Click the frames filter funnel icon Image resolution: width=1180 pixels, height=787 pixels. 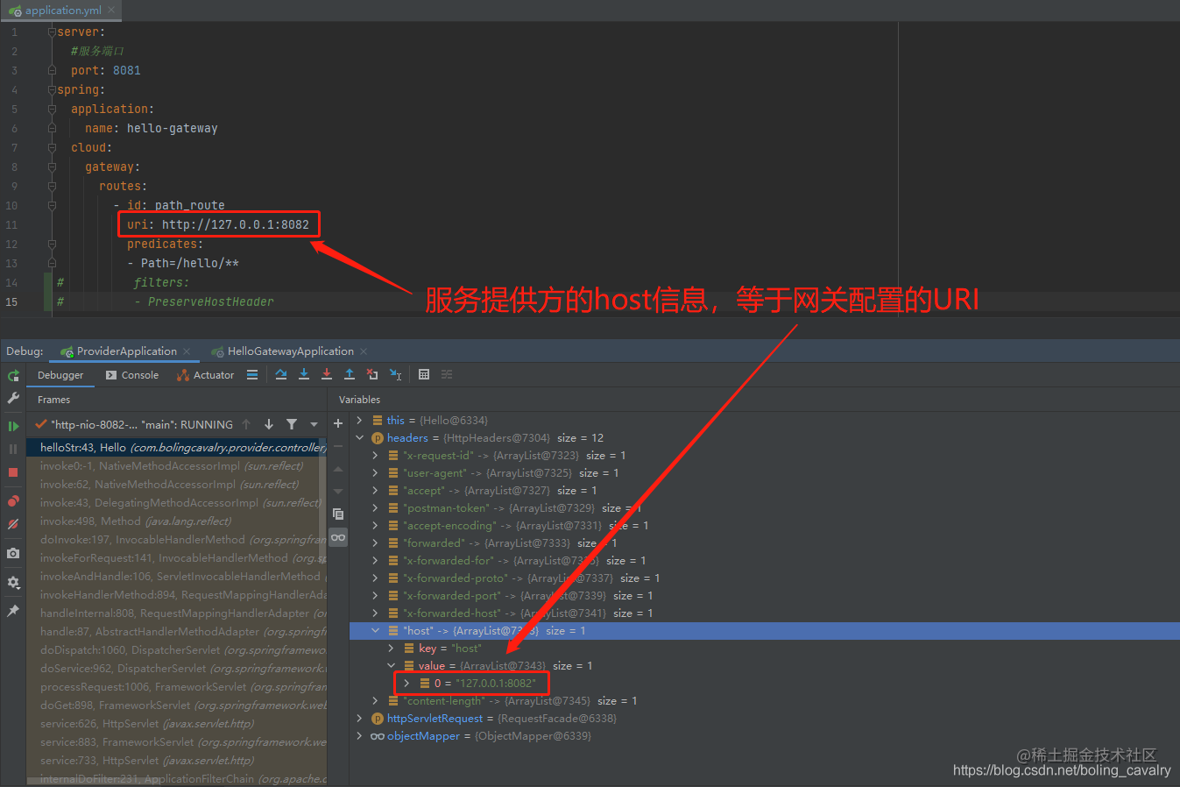pyautogui.click(x=292, y=424)
